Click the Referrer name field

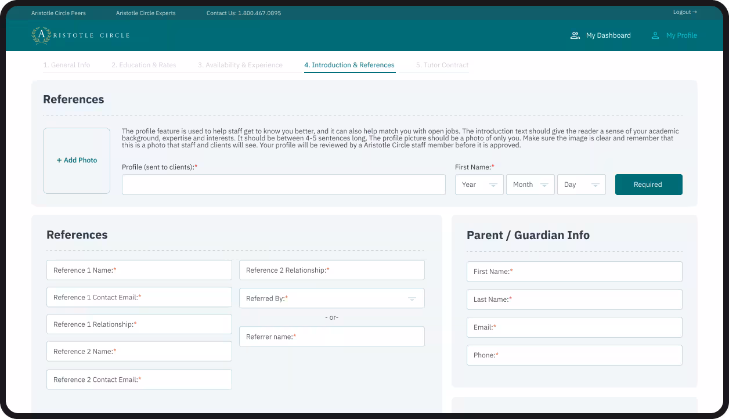(x=332, y=337)
